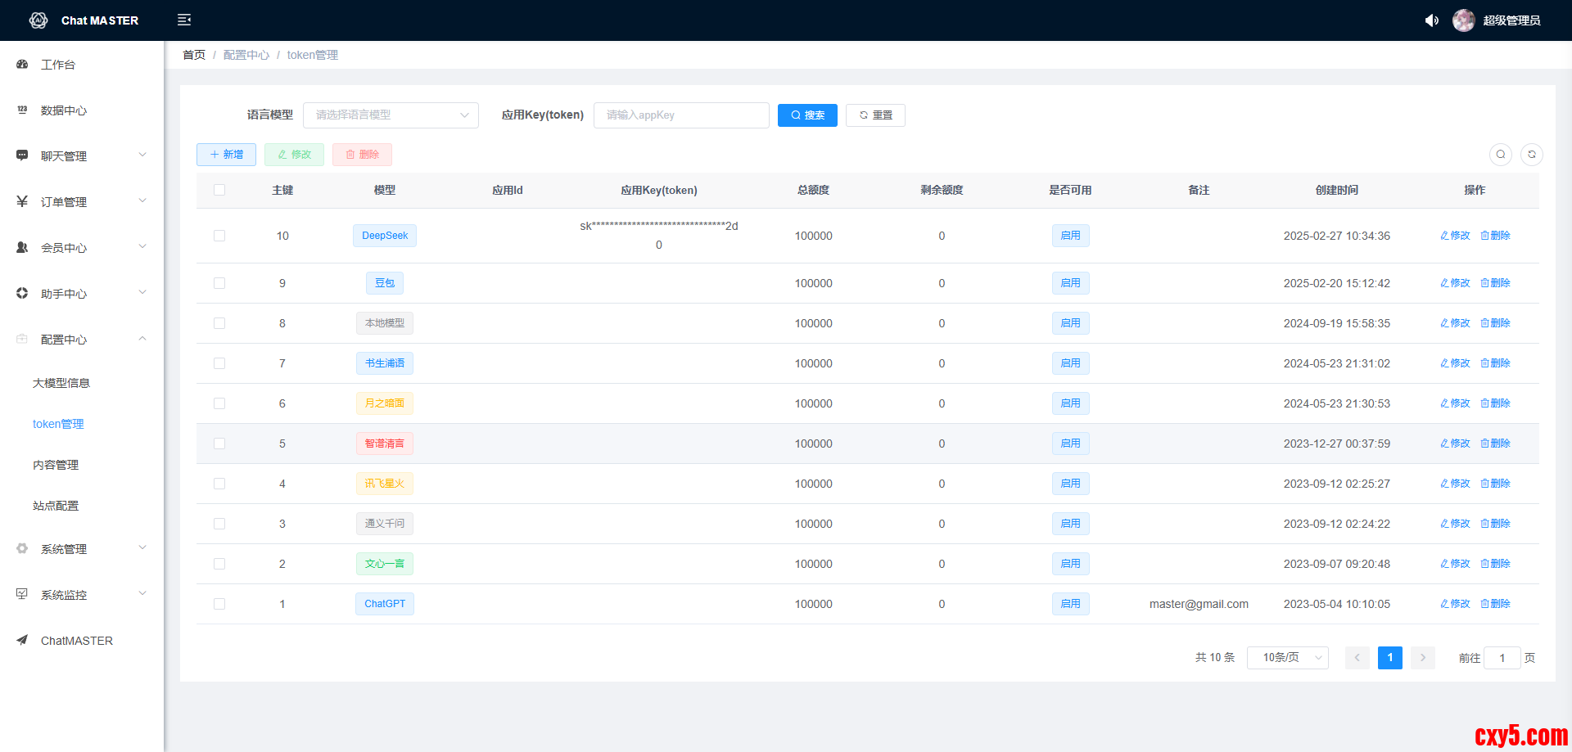Viewport: 1572px width, 752px height.
Task: Click the 新增 add button
Action: pyautogui.click(x=226, y=155)
